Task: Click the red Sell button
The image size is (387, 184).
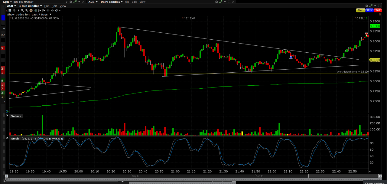Action: [x=378, y=10]
